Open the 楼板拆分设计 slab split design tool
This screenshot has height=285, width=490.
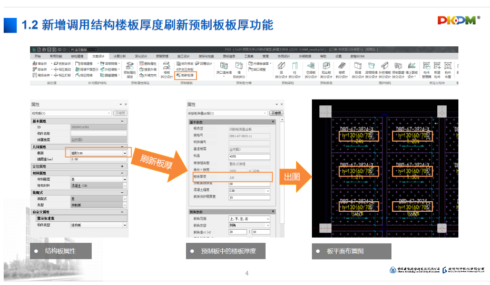tap(166, 70)
